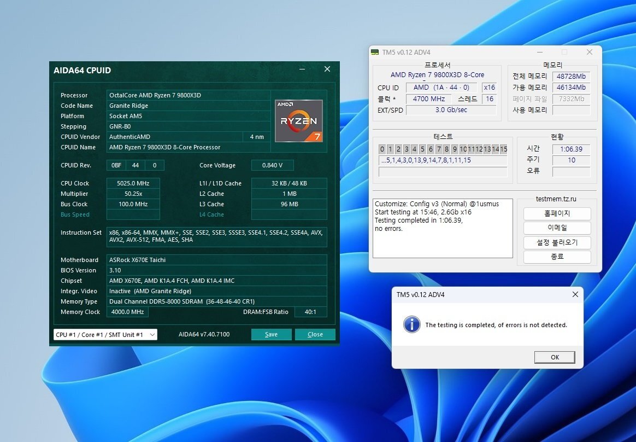Click BIOS Version value 3.10
Viewport: 636px width, 442px height.
216,270
